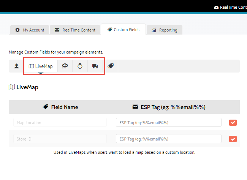Select the tag icon in fields toolbar

pos(111,66)
